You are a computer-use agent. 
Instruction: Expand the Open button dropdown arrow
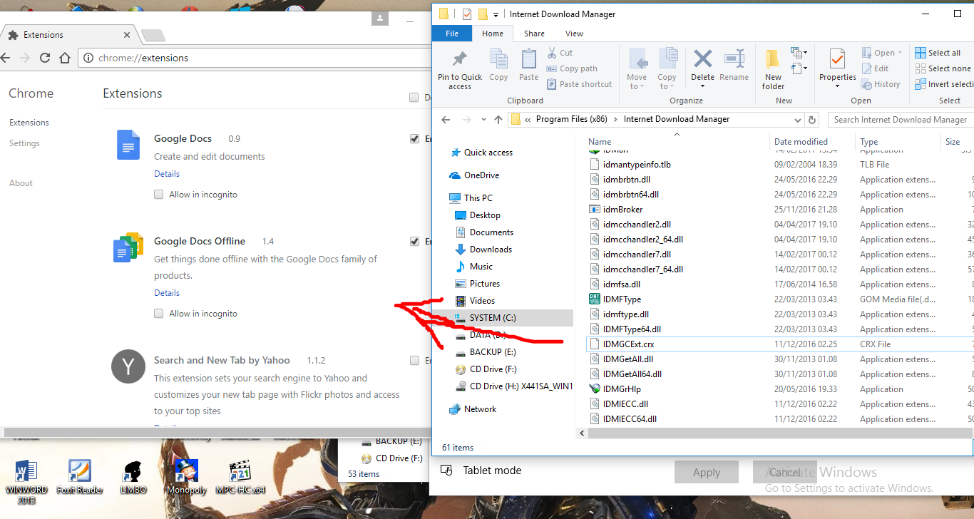900,53
